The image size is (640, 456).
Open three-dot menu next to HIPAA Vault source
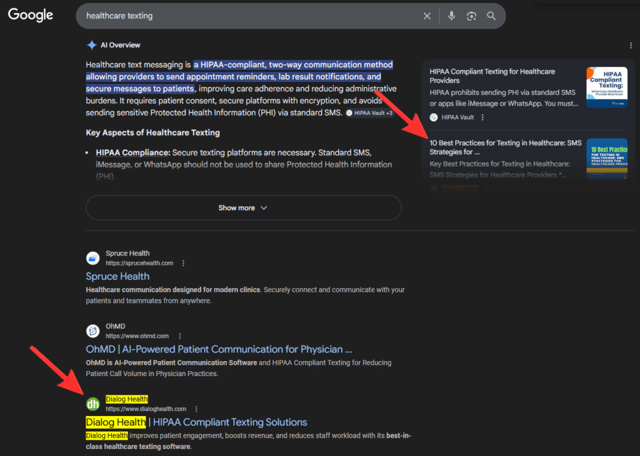tap(482, 117)
